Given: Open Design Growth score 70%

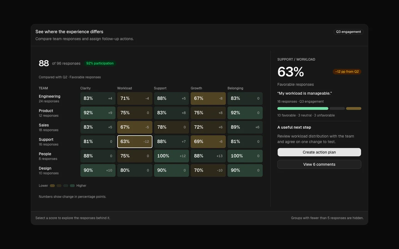Looking at the screenshot, I should tap(208, 170).
